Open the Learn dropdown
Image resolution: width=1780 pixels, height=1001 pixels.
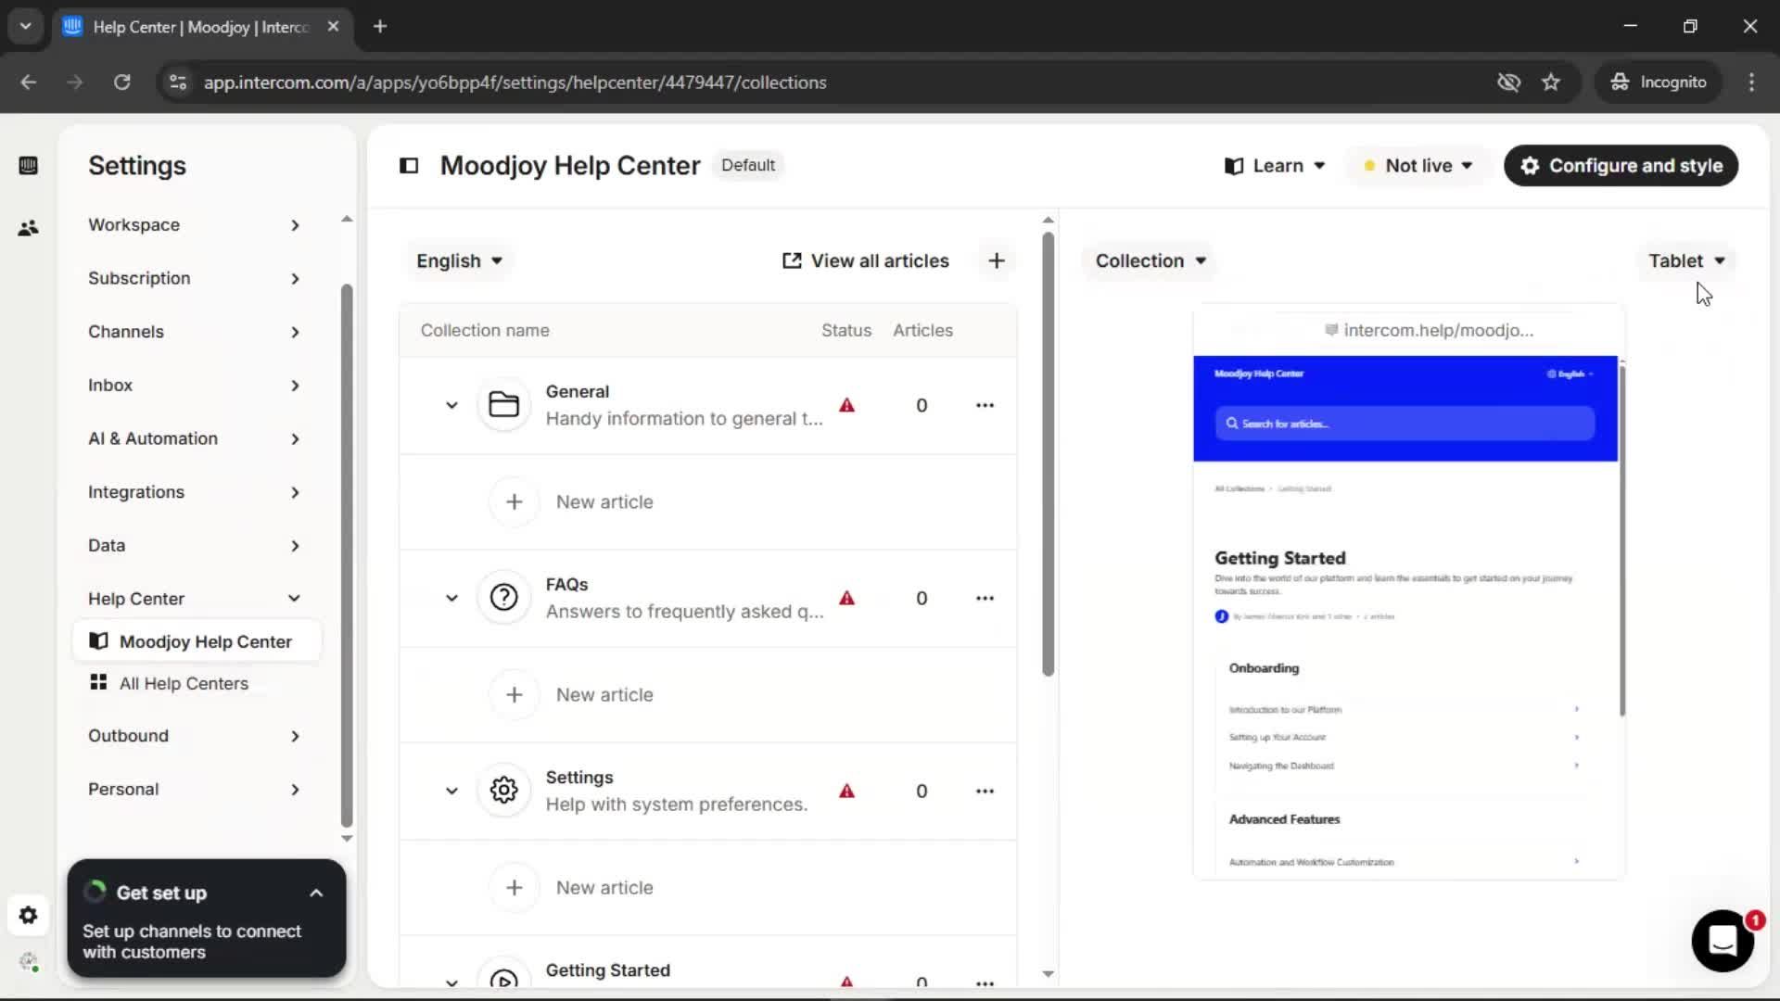[x=1275, y=165]
